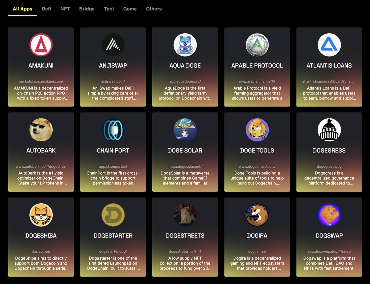Open meta.dogesolar.net link
This screenshot has height=284, width=370.
point(185,167)
